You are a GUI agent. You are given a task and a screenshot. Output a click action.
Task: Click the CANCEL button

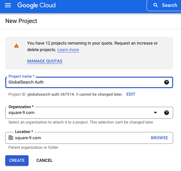point(45,161)
